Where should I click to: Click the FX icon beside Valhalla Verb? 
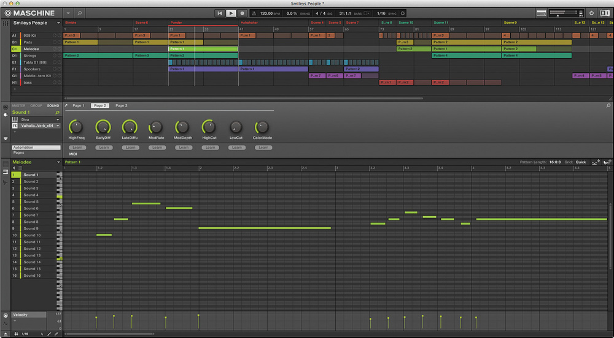coord(15,126)
